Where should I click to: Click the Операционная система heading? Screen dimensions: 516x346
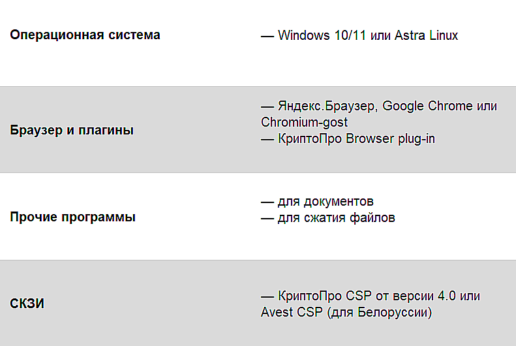tap(85, 35)
